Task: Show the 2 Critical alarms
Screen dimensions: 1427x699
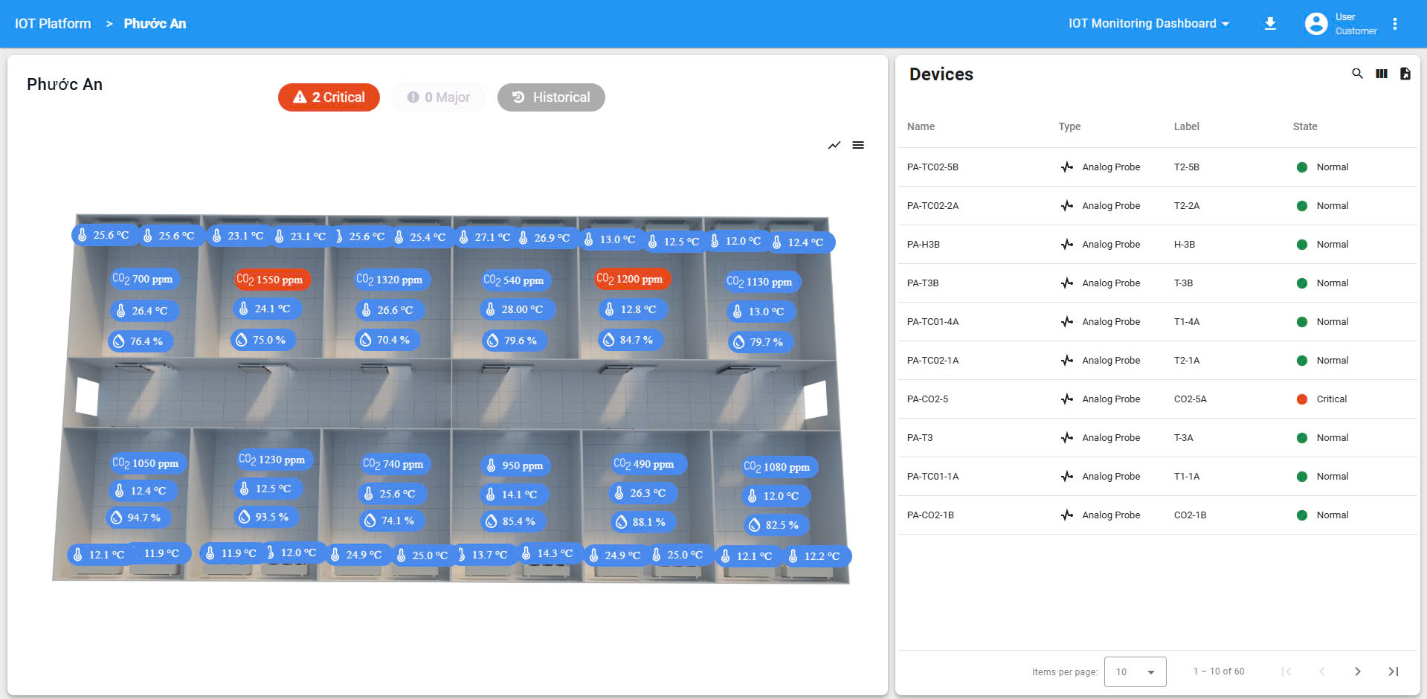Action: [329, 97]
